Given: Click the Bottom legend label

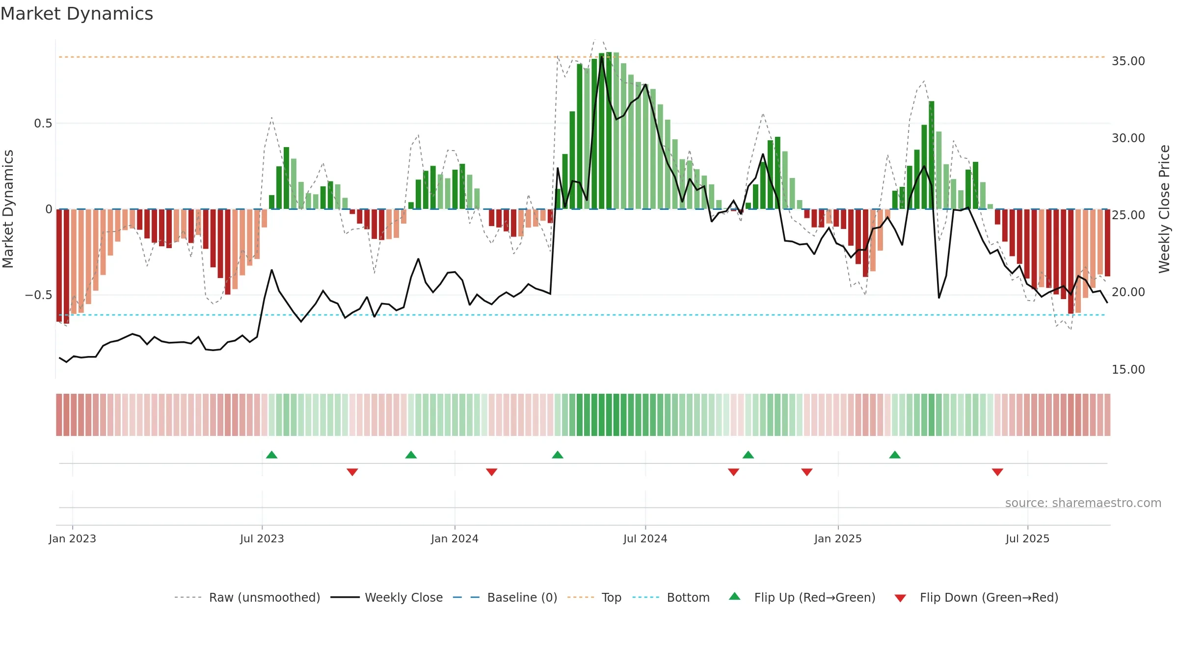Looking at the screenshot, I should click(688, 597).
